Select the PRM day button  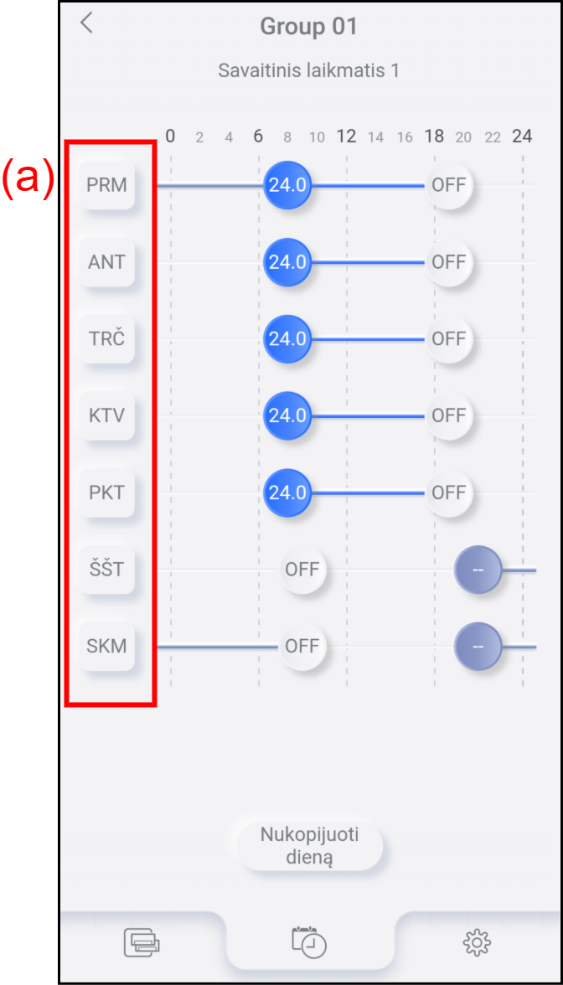[107, 185]
